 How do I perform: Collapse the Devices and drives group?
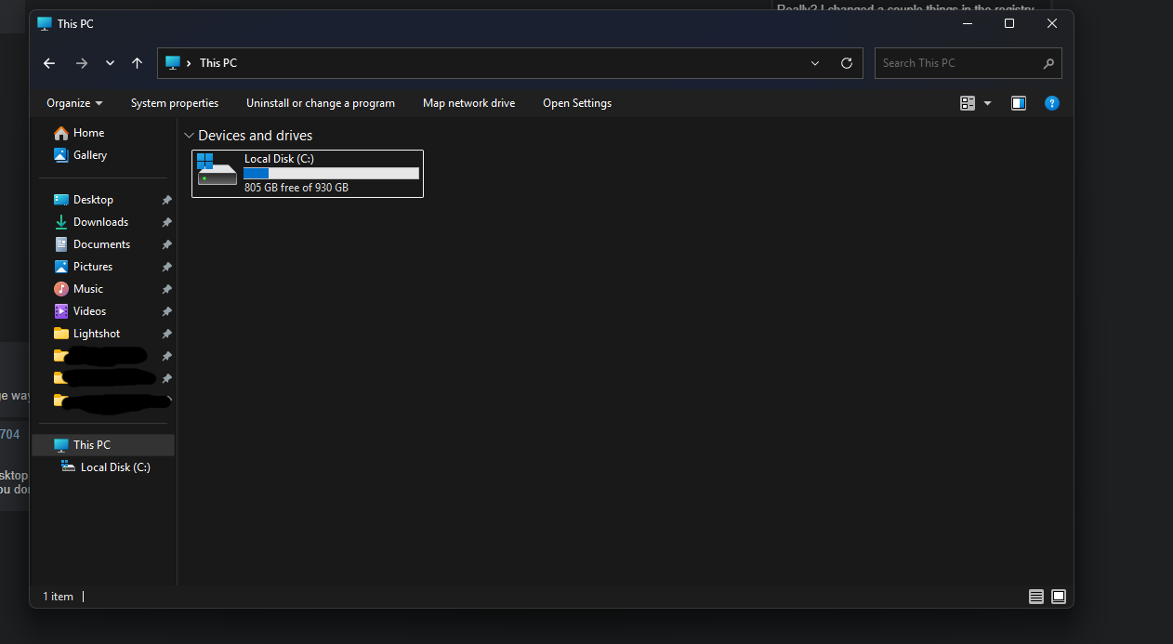tap(189, 136)
